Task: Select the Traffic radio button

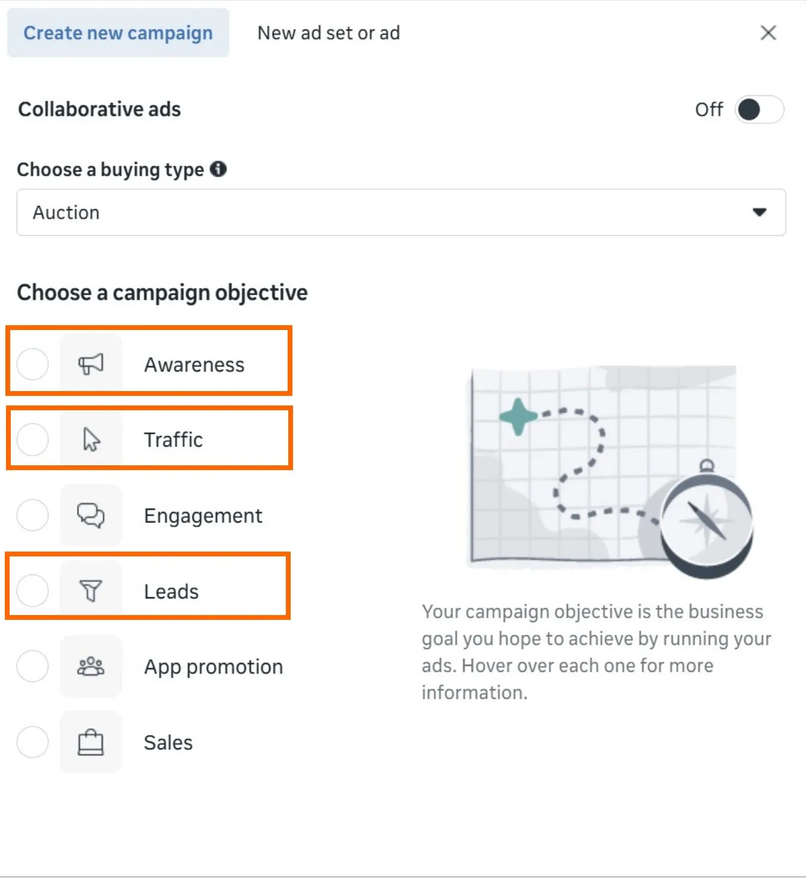Action: pyautogui.click(x=32, y=440)
